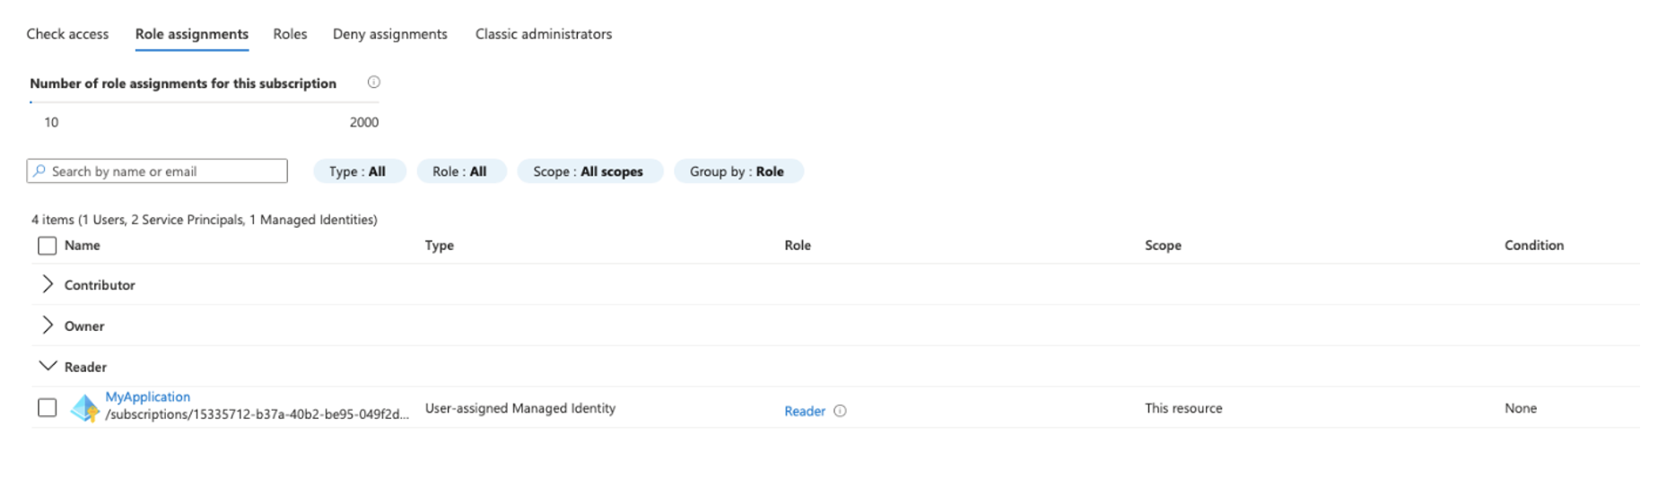Screen dimensions: 1658x477
Task: Toggle the select-all checkbox in Name header
Action: pyautogui.click(x=48, y=246)
